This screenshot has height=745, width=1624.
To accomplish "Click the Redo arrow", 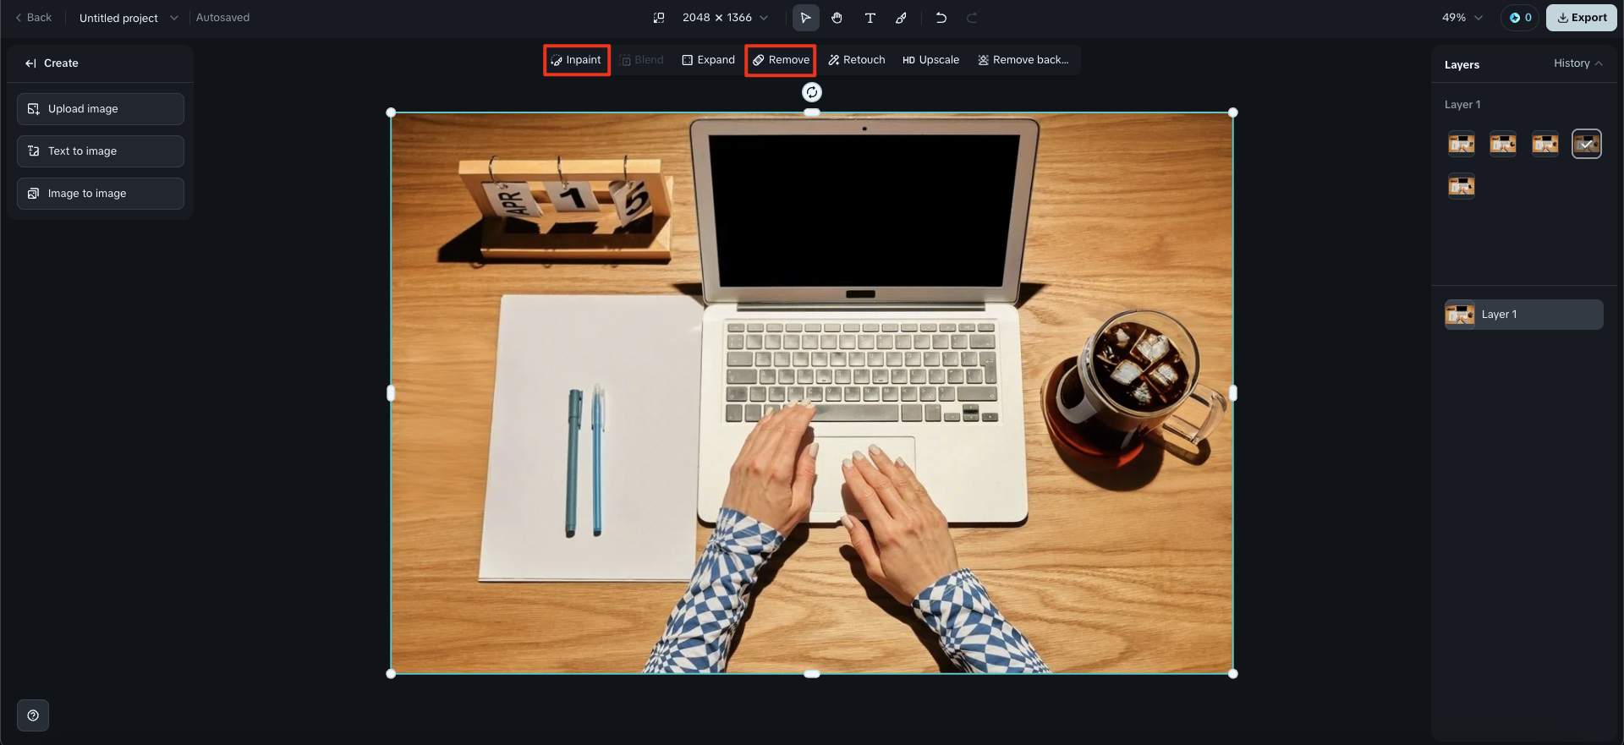I will pyautogui.click(x=972, y=18).
